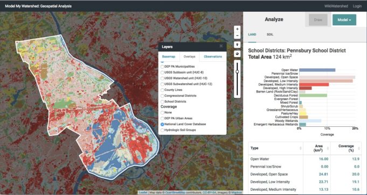Image resolution: width=367 pixels, height=195 pixels.
Task: Open the Model dropdown button
Action: (344, 20)
